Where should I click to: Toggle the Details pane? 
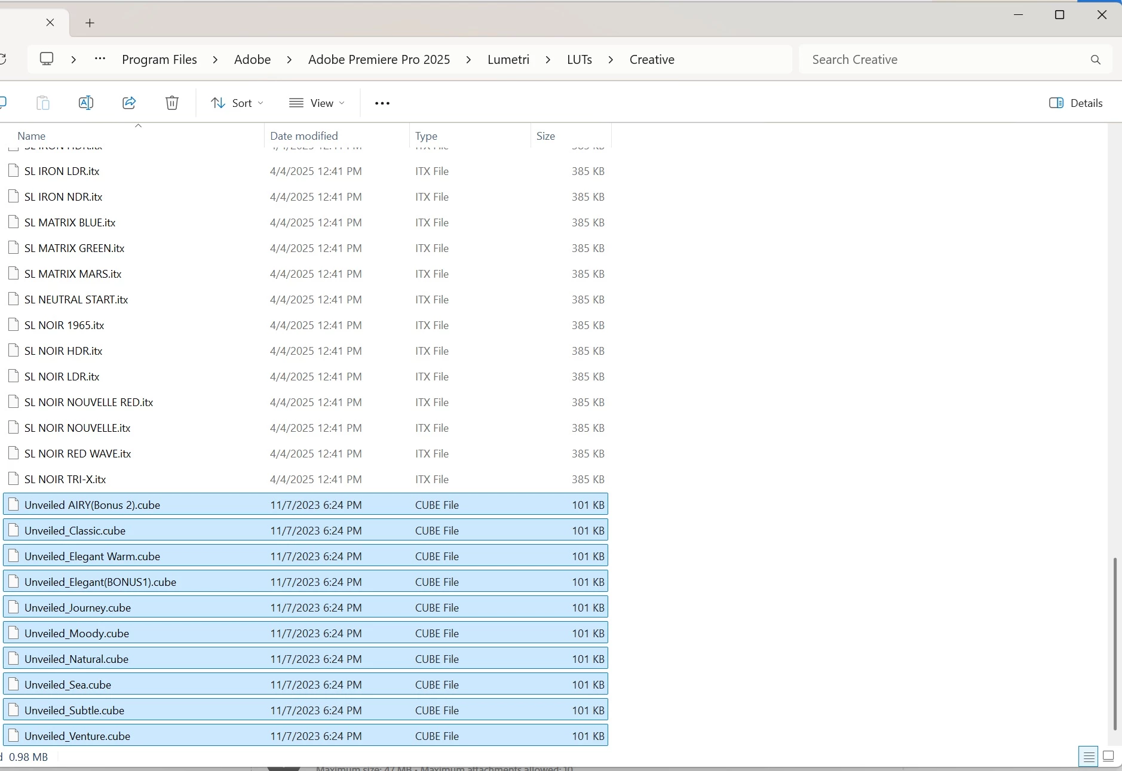[x=1076, y=103]
